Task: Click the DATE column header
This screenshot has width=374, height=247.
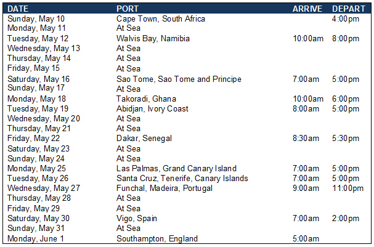Action: click(x=17, y=9)
